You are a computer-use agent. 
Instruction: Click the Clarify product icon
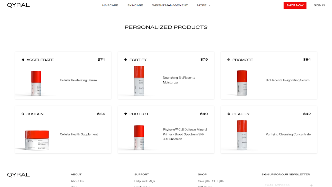tap(229, 114)
